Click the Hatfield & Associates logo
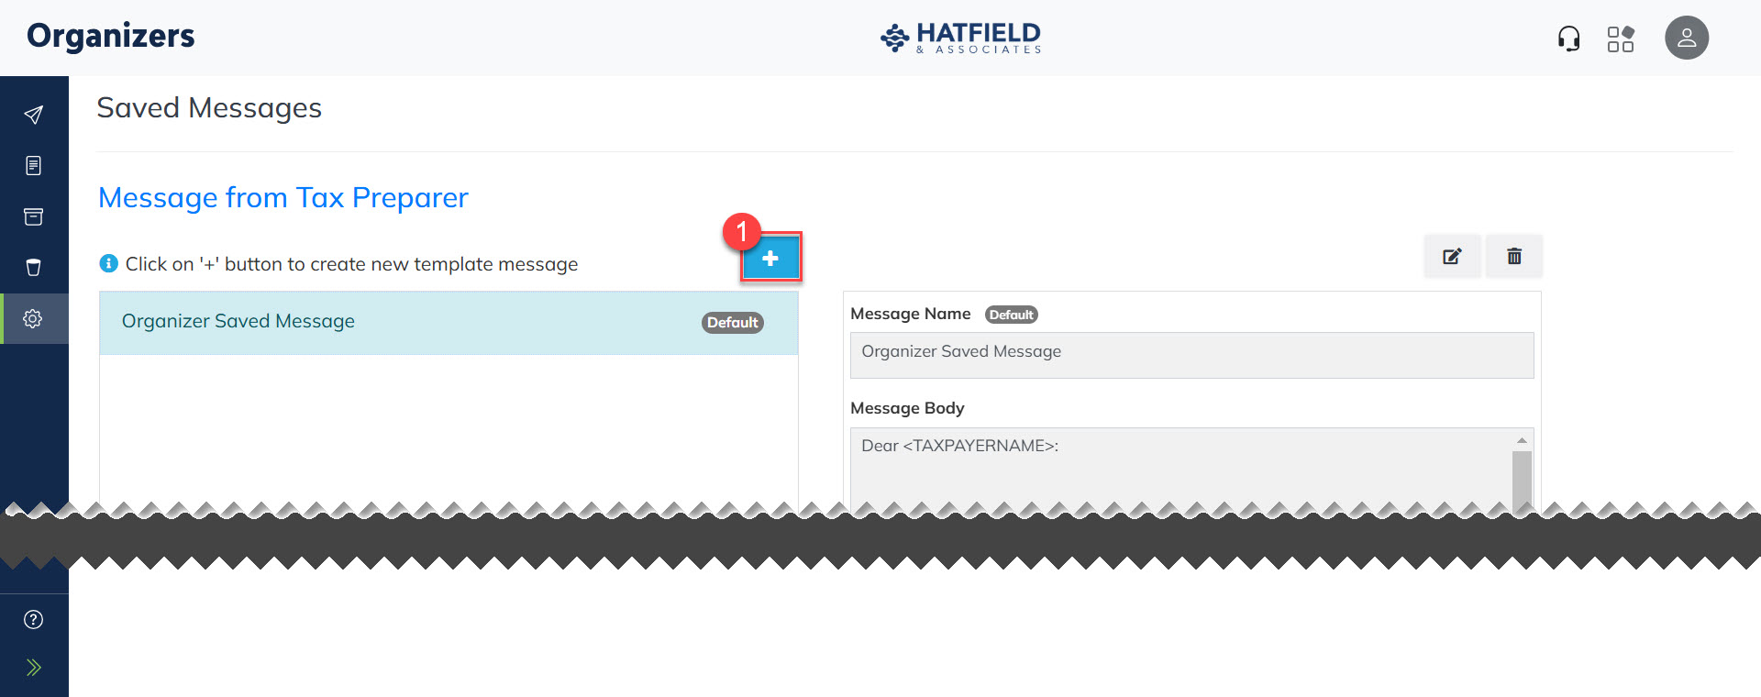The height and width of the screenshot is (697, 1761). coord(960,39)
